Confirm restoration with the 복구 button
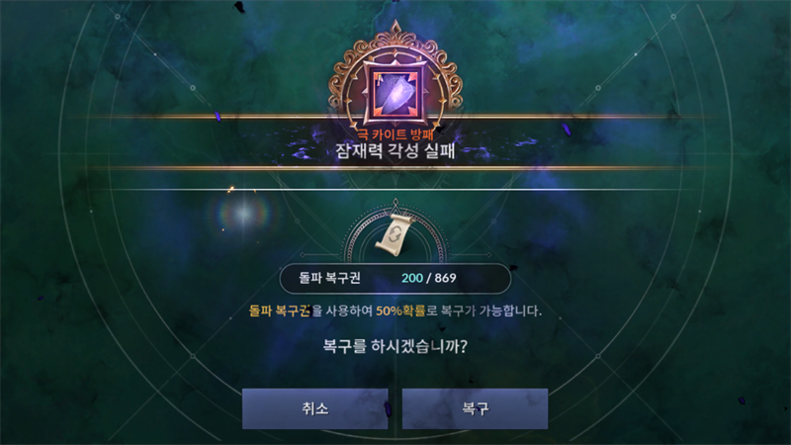This screenshot has width=791, height=445. coord(475,408)
